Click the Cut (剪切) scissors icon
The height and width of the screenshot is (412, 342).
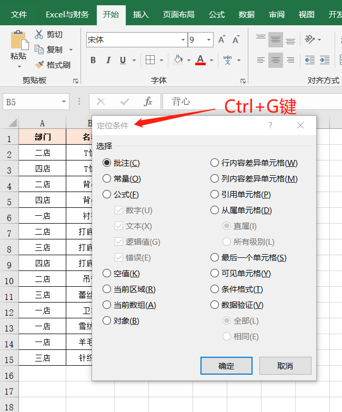[x=39, y=34]
